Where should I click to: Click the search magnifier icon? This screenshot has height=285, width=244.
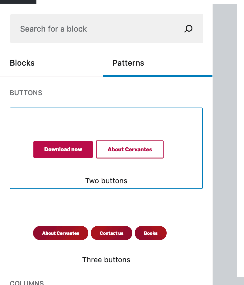[x=188, y=29]
